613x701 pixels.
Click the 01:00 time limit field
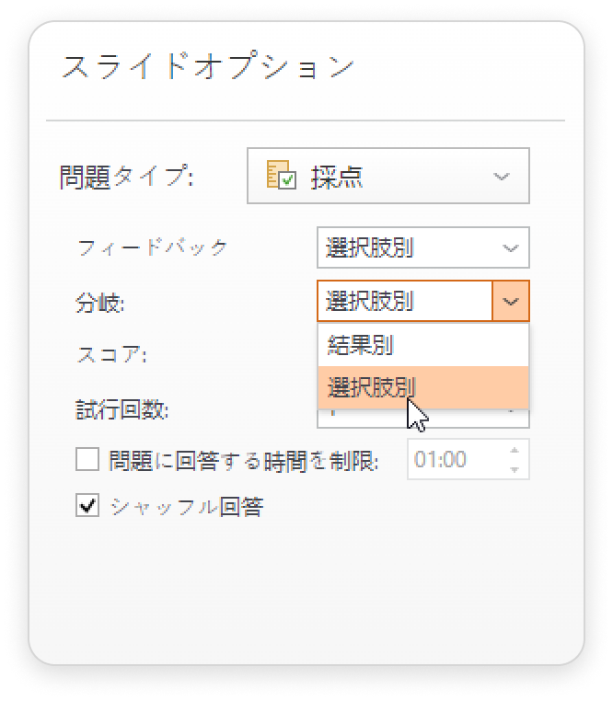click(x=468, y=459)
